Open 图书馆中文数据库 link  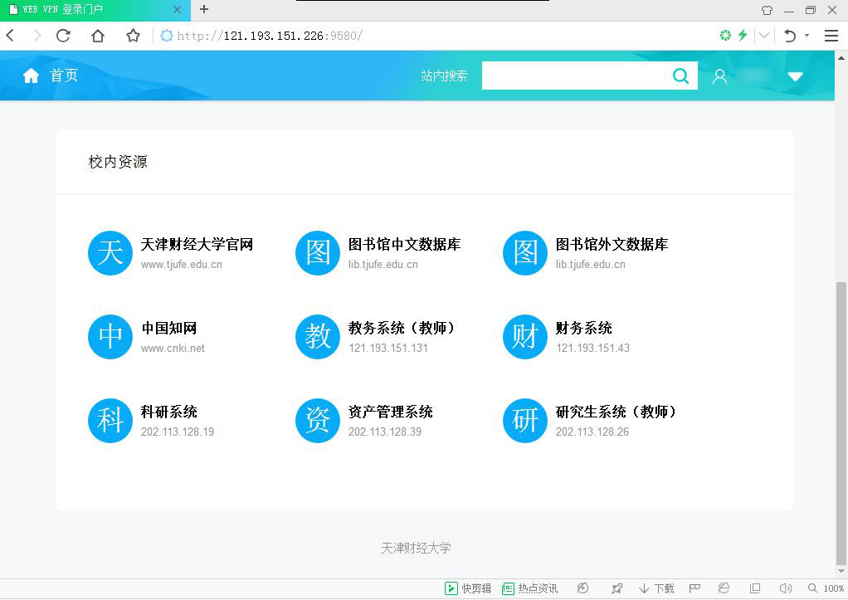tap(405, 245)
